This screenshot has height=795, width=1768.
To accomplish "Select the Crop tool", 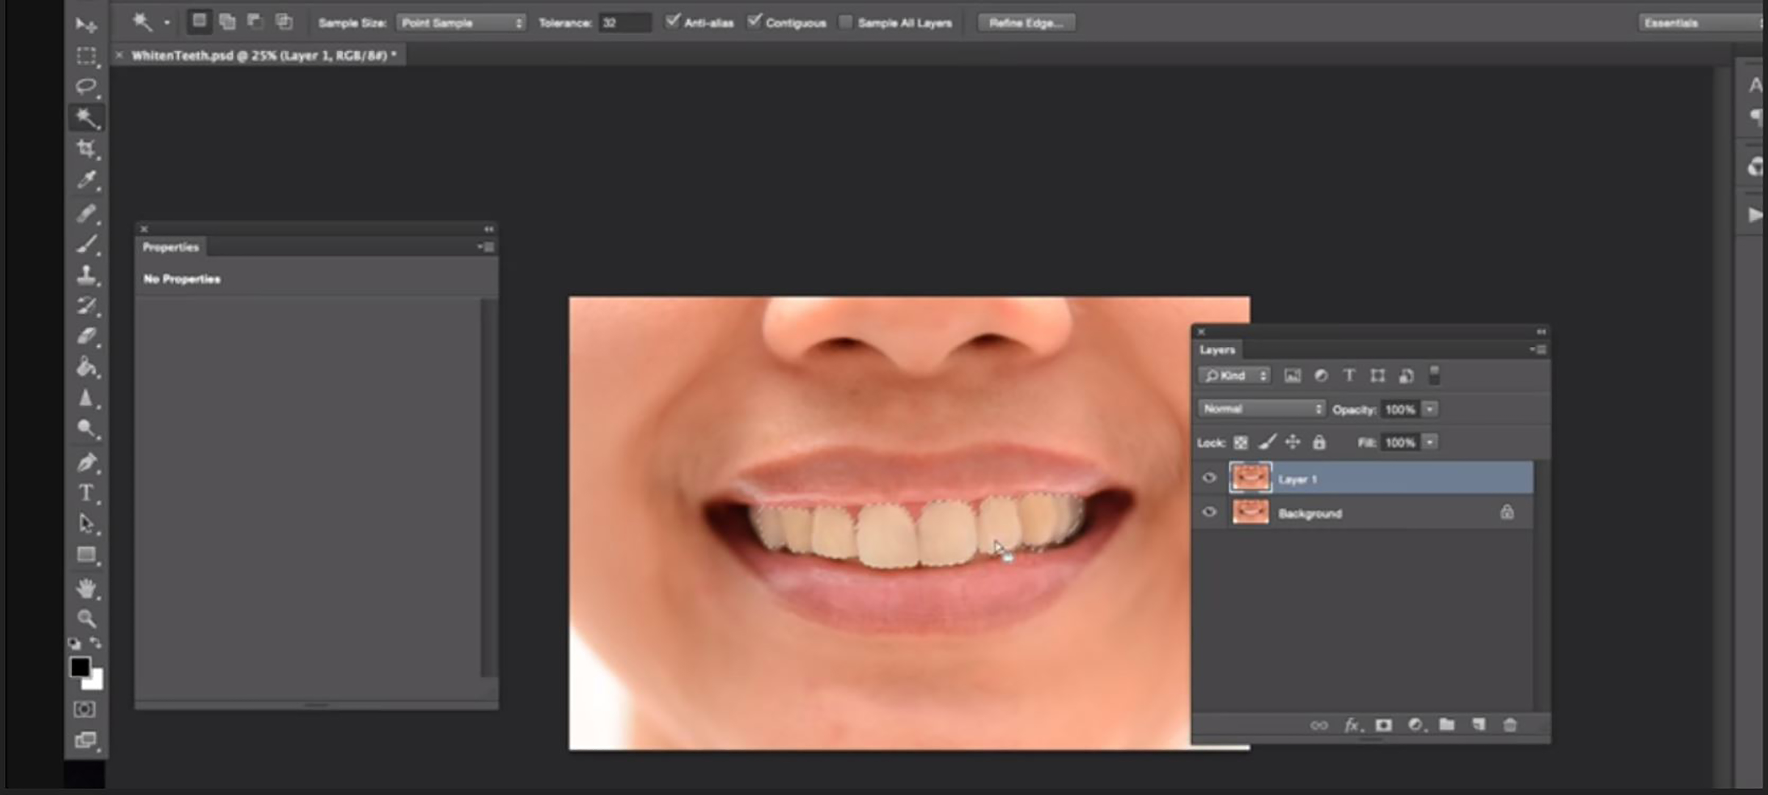I will pos(86,148).
